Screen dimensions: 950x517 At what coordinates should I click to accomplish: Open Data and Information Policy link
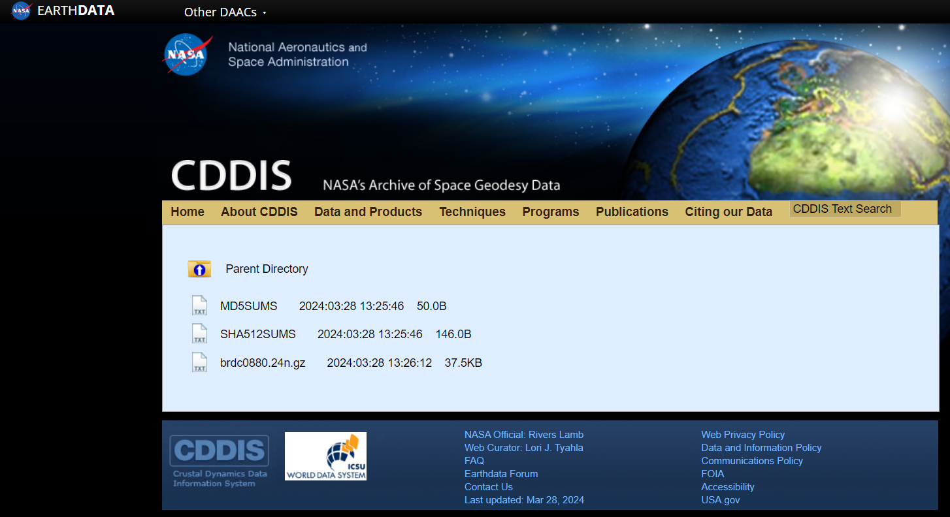click(x=761, y=448)
